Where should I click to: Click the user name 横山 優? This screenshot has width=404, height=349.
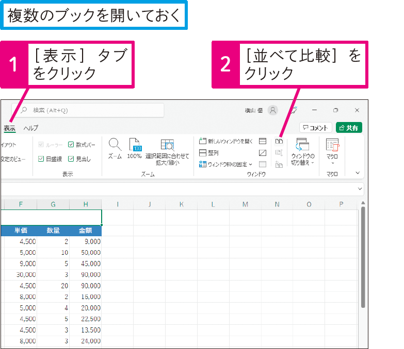coord(254,111)
